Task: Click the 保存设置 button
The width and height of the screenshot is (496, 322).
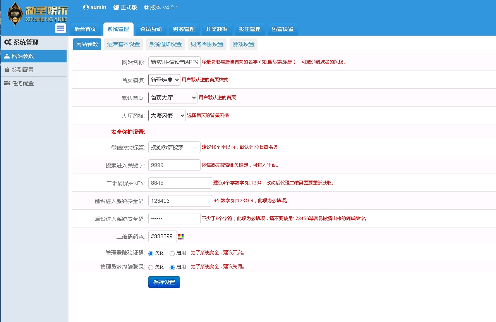Action: 164,282
